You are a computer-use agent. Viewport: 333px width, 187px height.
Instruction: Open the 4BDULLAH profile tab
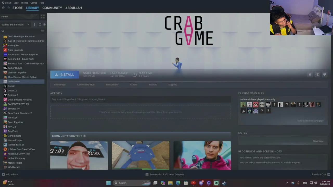tap(74, 8)
